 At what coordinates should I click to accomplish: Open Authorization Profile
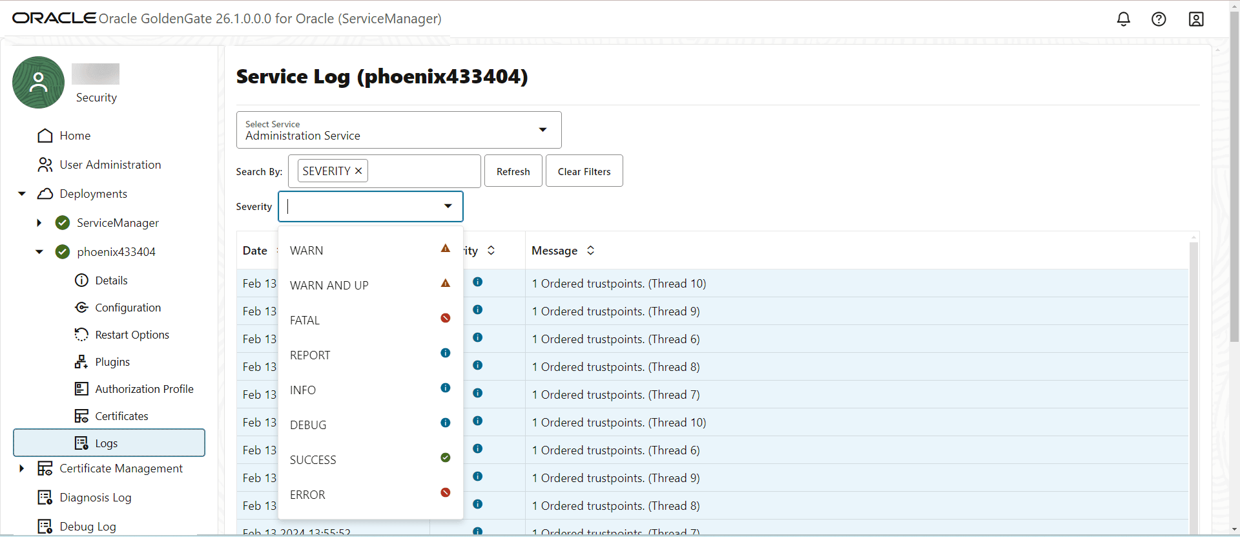point(144,389)
